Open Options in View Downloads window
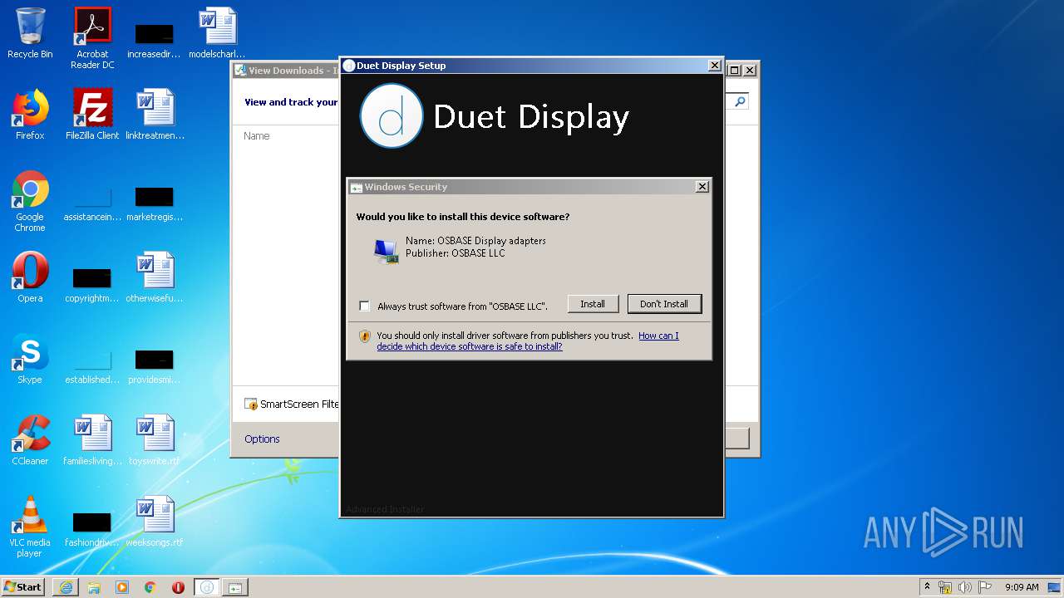 (x=262, y=439)
